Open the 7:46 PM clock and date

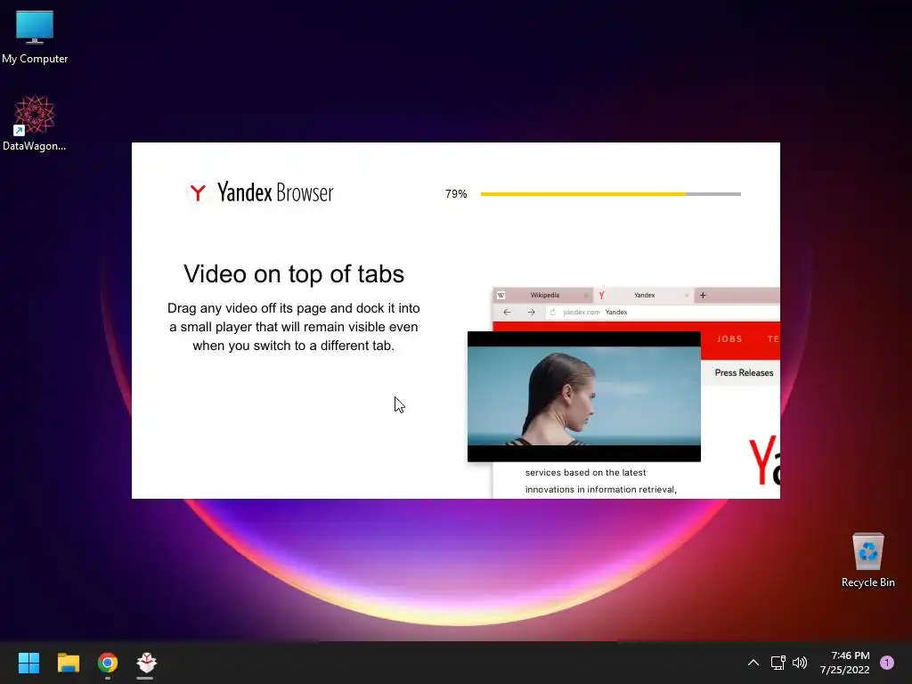coord(844,663)
